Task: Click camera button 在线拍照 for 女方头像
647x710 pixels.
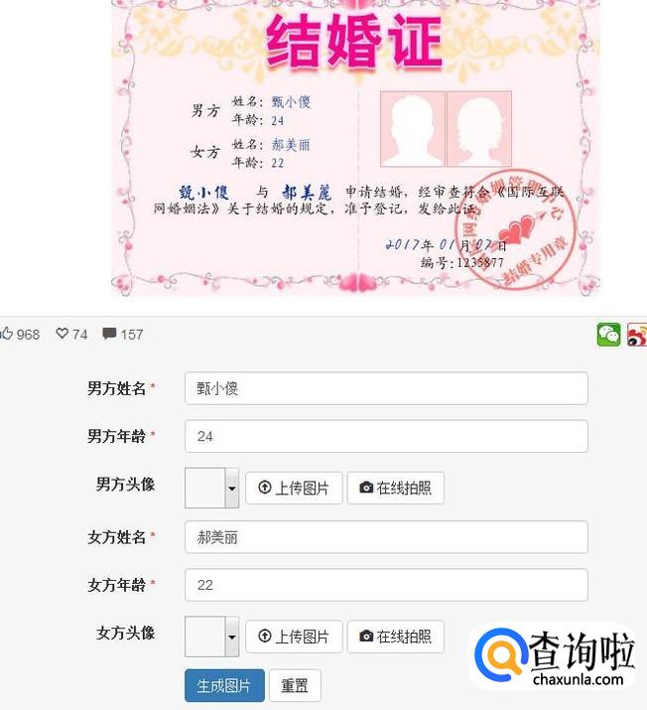Action: 396,637
